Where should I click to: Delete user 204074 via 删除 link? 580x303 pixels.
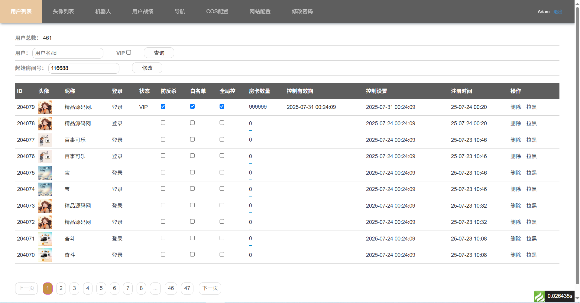tap(516, 189)
